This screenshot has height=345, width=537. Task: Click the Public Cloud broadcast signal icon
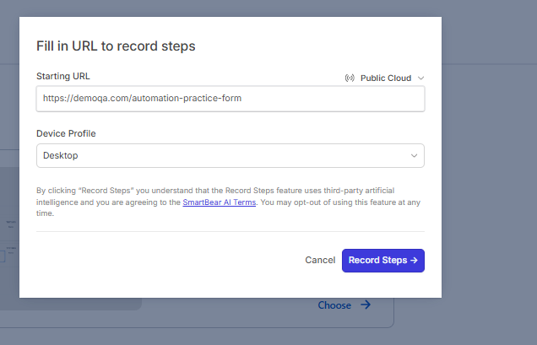(x=350, y=78)
